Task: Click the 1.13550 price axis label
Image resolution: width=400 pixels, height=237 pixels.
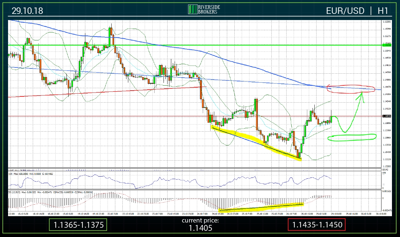Action: click(x=387, y=145)
